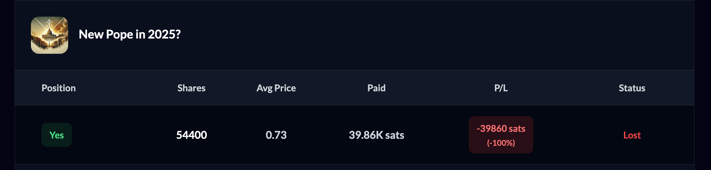The height and width of the screenshot is (170, 711).
Task: Select the green Yes position badge
Action: pyautogui.click(x=56, y=135)
